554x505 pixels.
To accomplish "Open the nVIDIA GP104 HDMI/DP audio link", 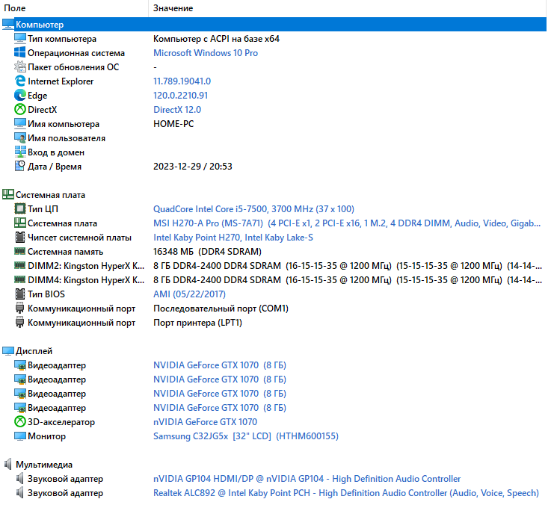I will pyautogui.click(x=307, y=479).
